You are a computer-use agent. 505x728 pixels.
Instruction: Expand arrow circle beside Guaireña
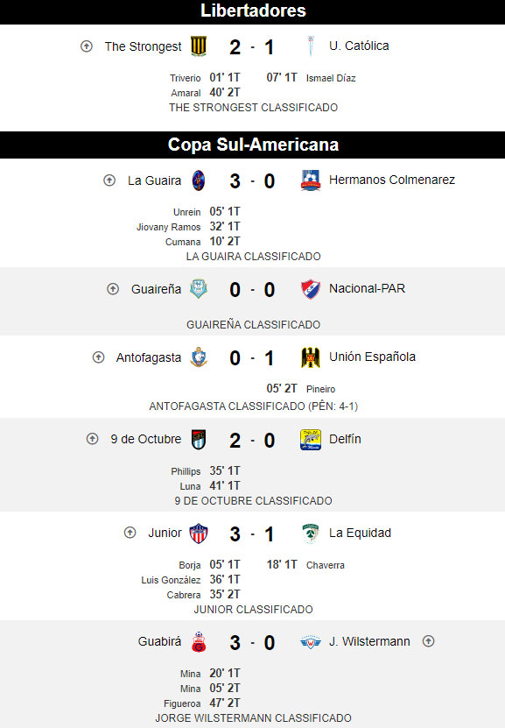tap(113, 289)
